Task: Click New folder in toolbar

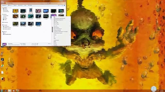Action: pos(30,5)
